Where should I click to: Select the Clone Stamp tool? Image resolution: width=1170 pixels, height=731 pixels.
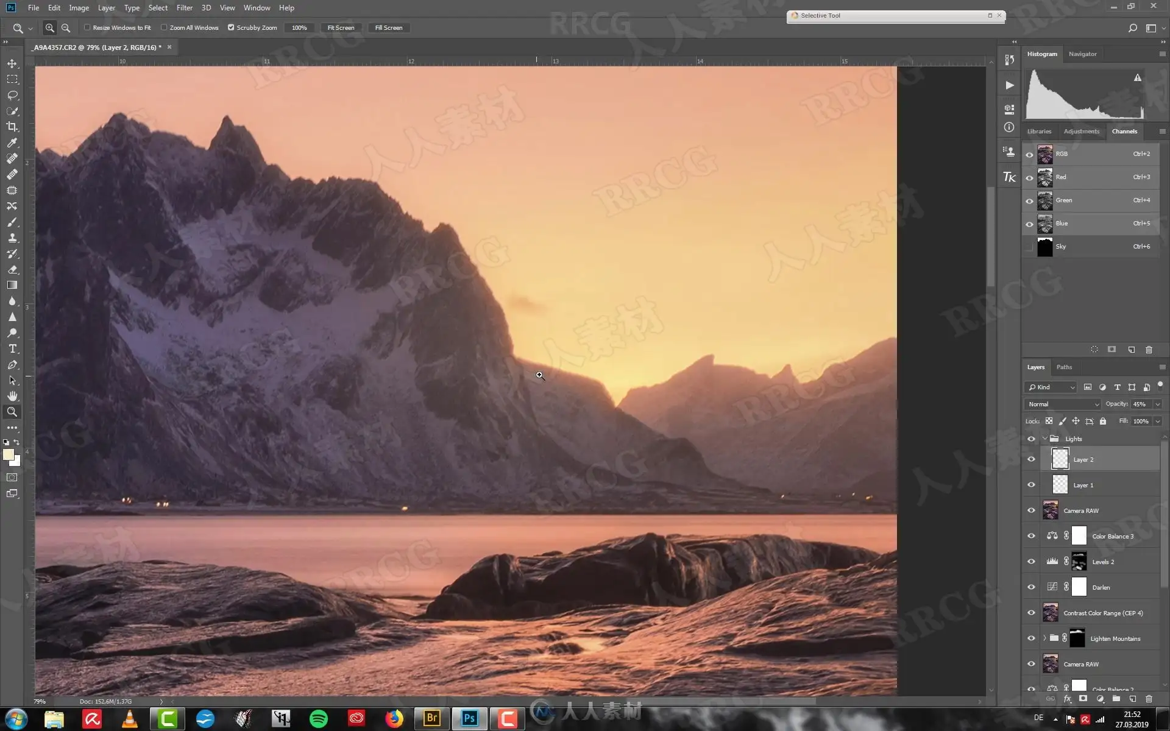(x=12, y=238)
